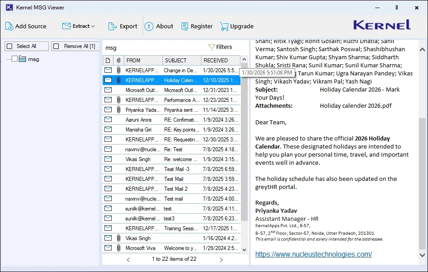
Task: Click the attachment column header icon
Action: pos(118,60)
